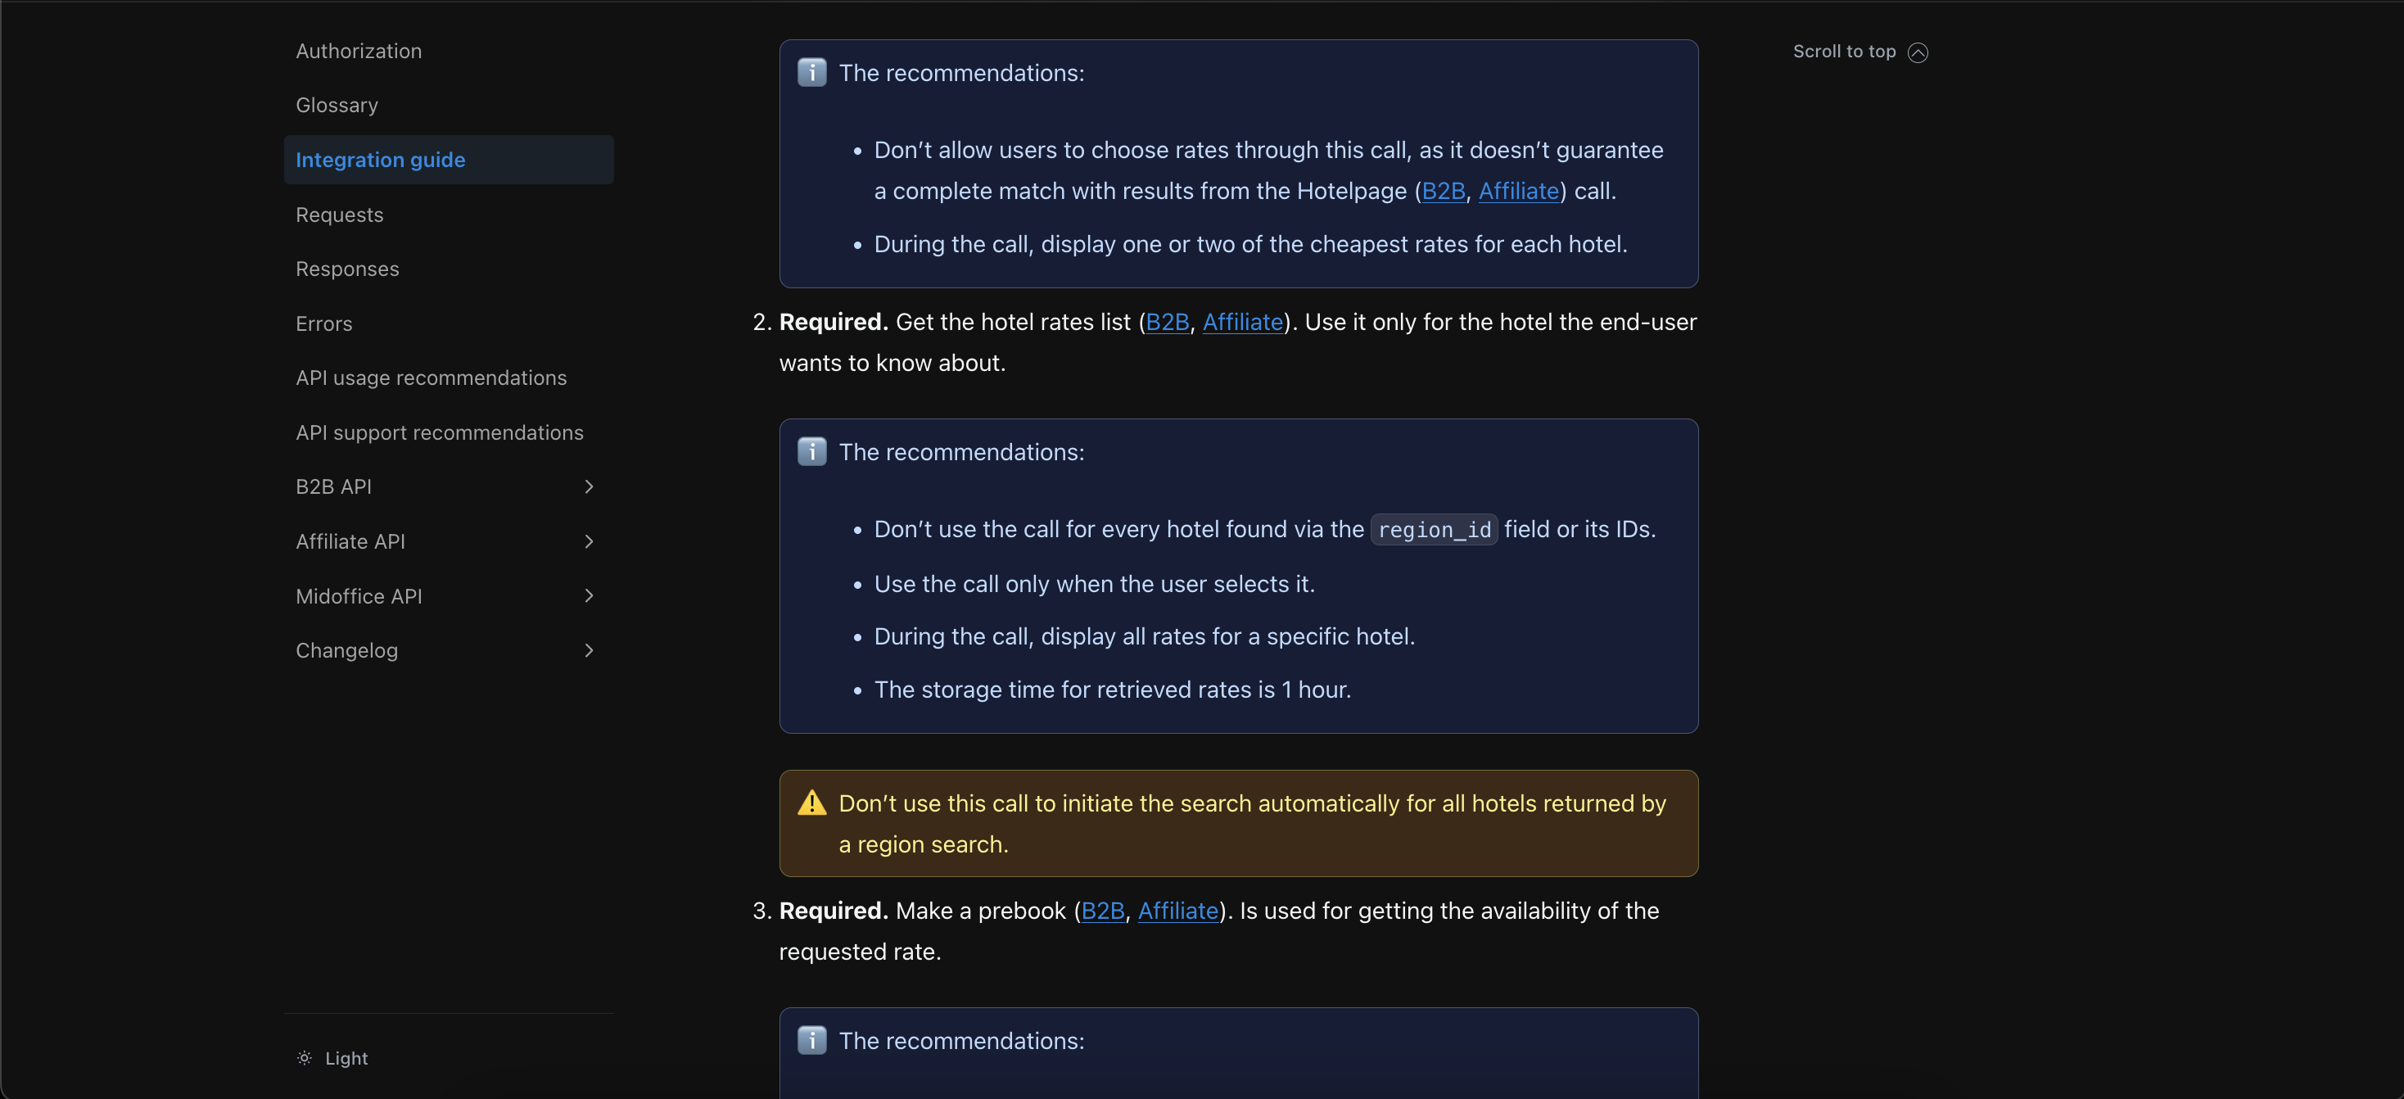This screenshot has width=2404, height=1099.
Task: Toggle the Light theme switch
Action: coord(346,1058)
